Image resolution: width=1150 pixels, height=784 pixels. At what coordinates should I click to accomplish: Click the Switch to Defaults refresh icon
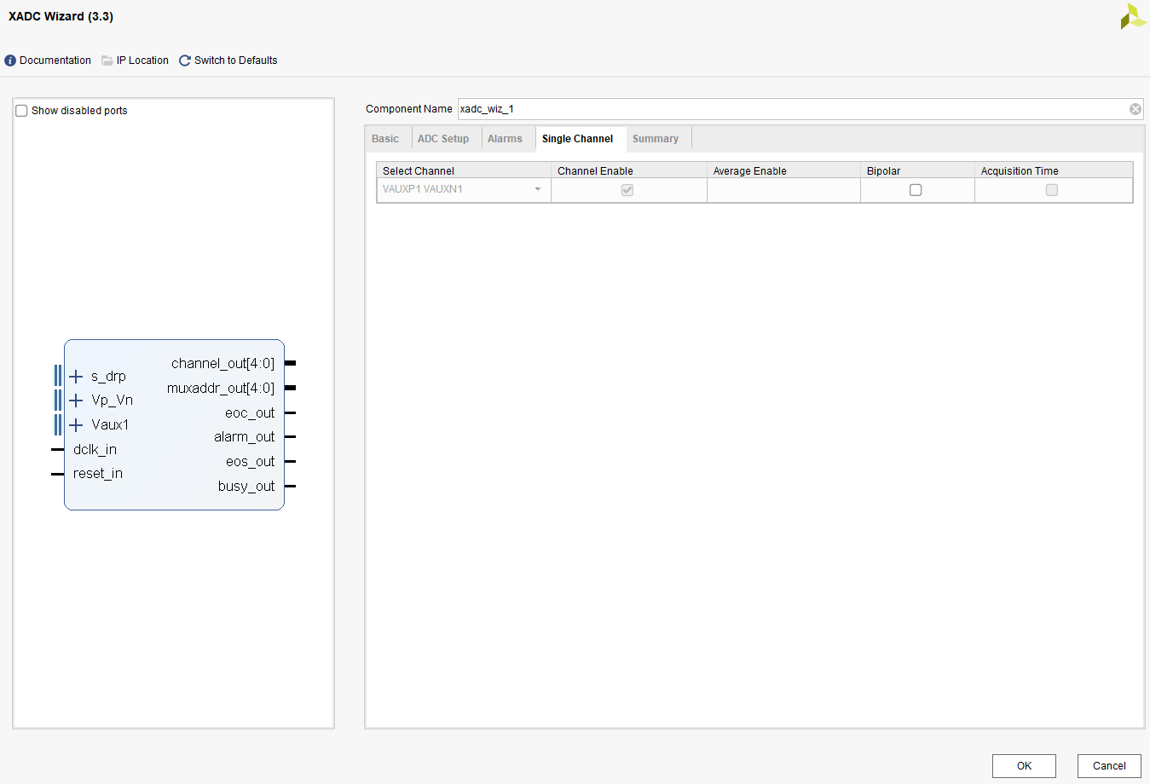pos(185,61)
